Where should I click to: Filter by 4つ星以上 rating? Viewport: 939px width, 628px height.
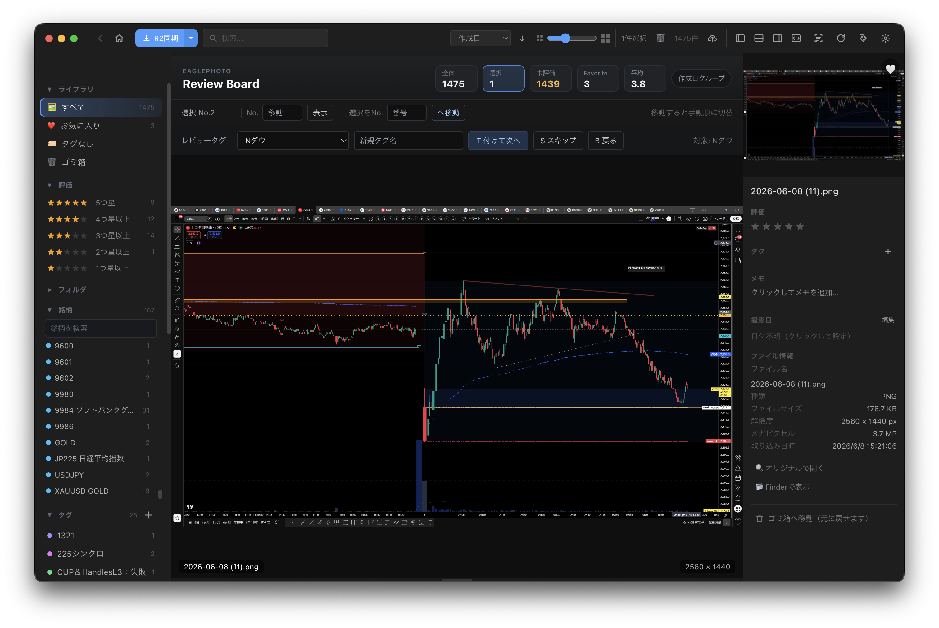coord(101,219)
